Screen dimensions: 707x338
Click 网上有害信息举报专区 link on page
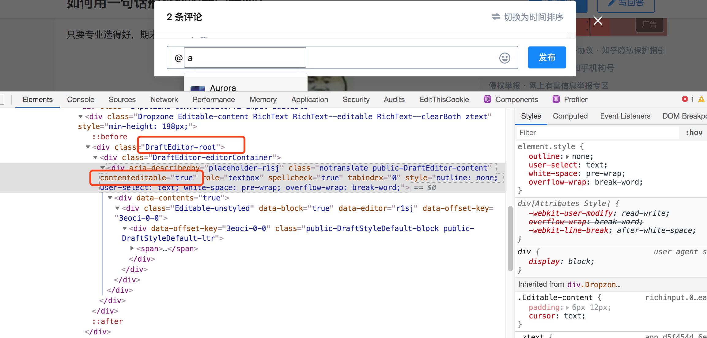[569, 86]
